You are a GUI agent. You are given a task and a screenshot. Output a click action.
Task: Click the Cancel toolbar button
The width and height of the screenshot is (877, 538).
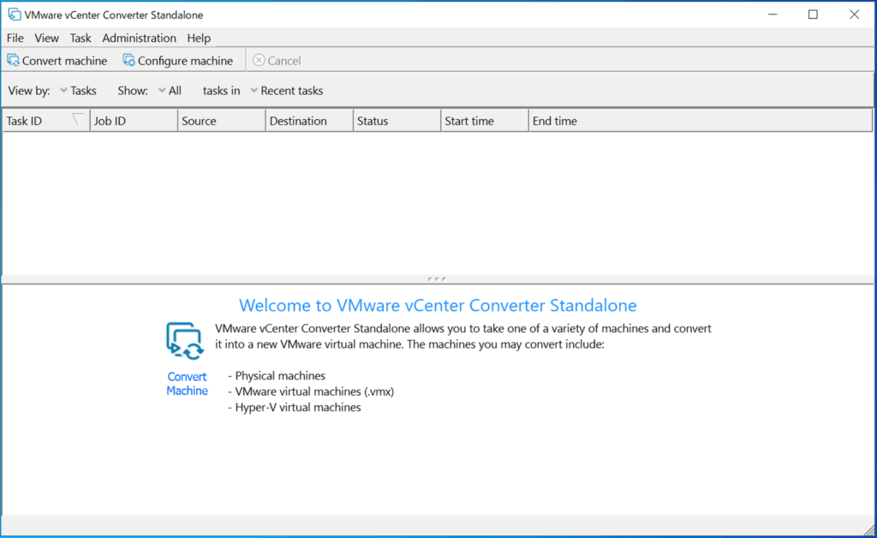point(277,61)
